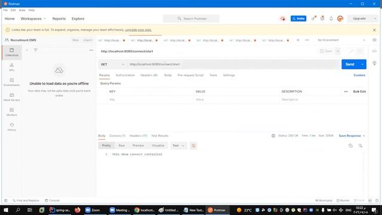Switch response view to Preview
Screen dimensions: 382x215
click(x=138, y=146)
